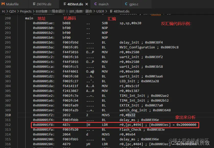Open Projects folder in breadcrumb

point(26,11)
